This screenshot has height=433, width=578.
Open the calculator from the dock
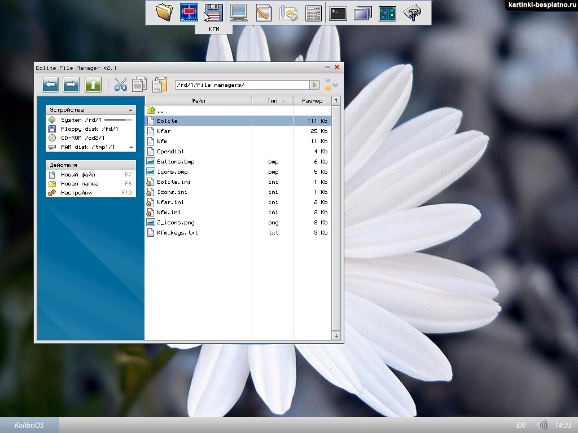click(x=313, y=12)
